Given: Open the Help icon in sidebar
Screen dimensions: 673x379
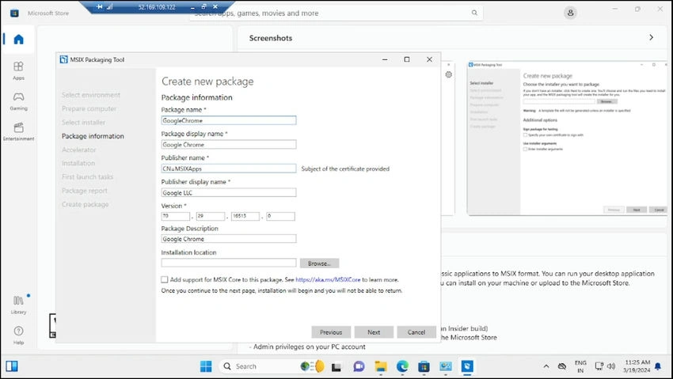Looking at the screenshot, I should 18,335.
